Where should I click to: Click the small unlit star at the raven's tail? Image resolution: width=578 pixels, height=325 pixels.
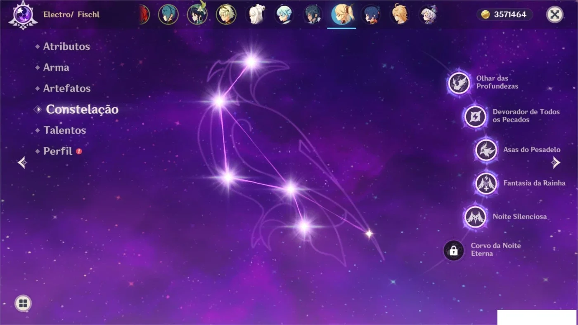click(x=369, y=234)
